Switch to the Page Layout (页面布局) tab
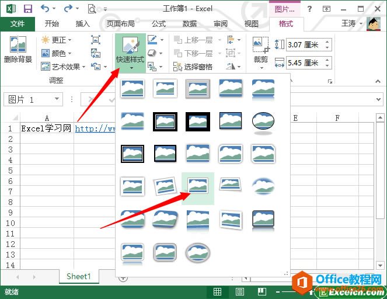387x299 pixels. coord(120,24)
